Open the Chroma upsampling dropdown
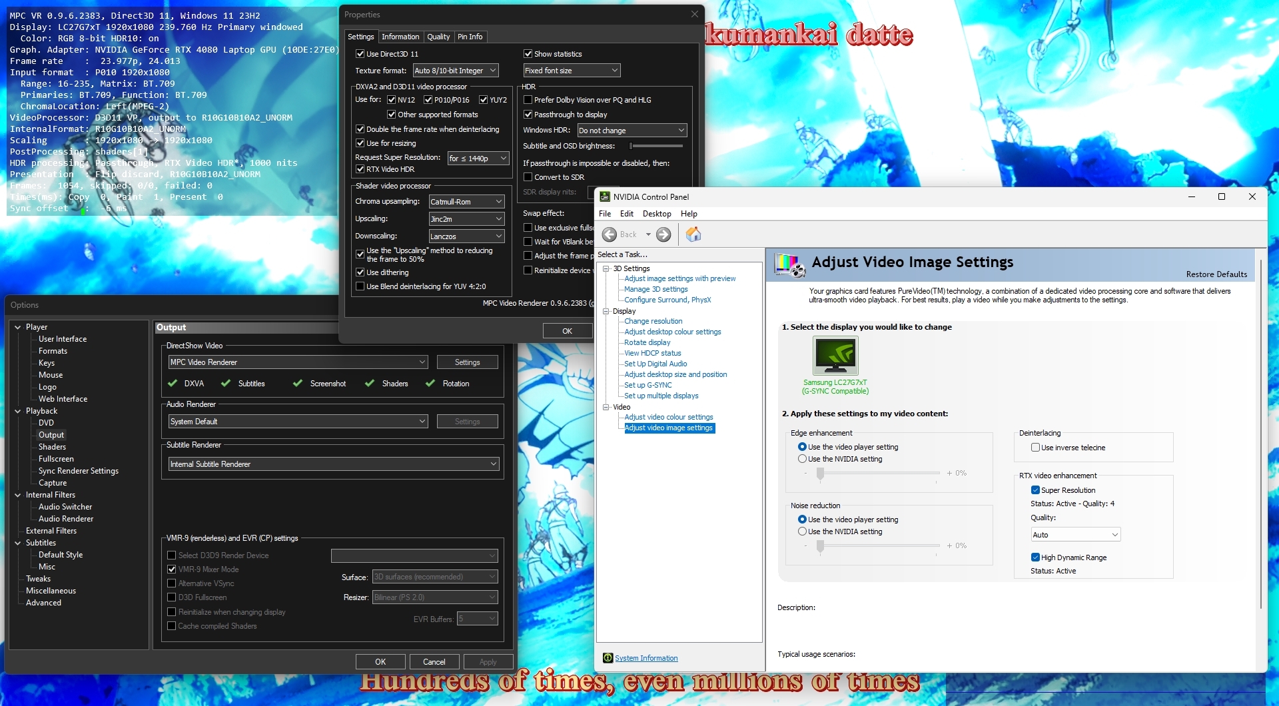The image size is (1279, 706). point(466,202)
